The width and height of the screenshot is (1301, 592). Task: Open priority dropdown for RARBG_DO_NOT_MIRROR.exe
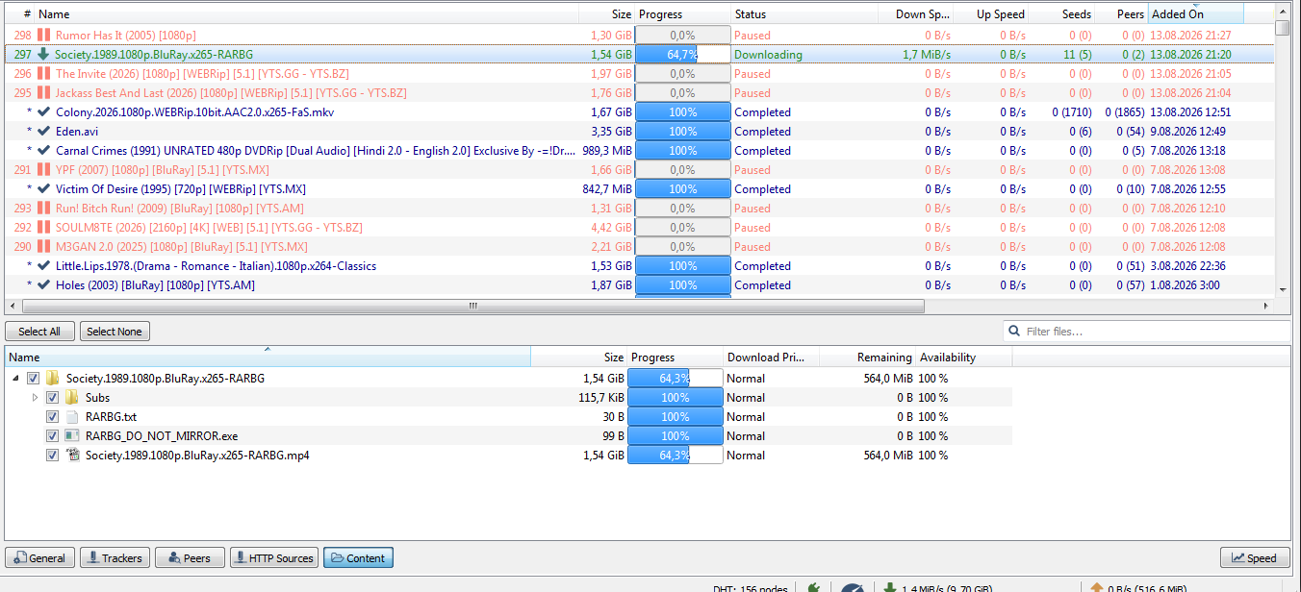pyautogui.click(x=771, y=435)
